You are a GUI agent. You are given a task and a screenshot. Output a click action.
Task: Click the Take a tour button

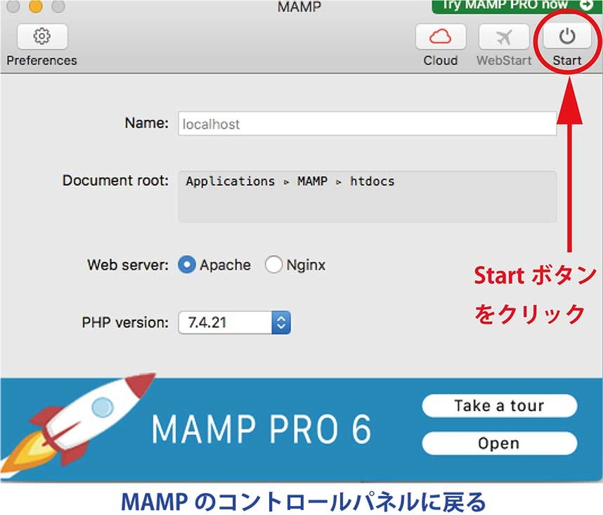(499, 406)
